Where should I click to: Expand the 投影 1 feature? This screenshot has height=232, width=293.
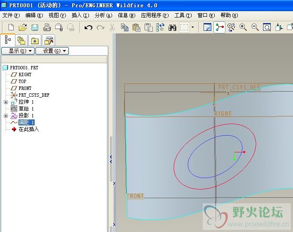[6, 116]
